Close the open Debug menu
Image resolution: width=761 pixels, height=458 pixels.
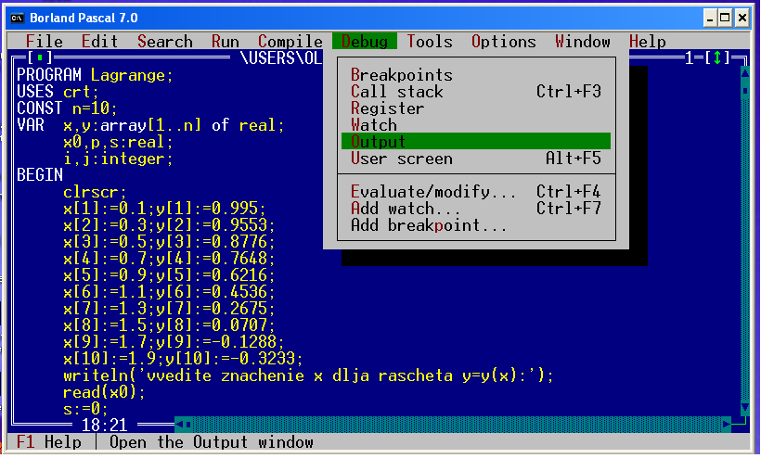(x=365, y=42)
